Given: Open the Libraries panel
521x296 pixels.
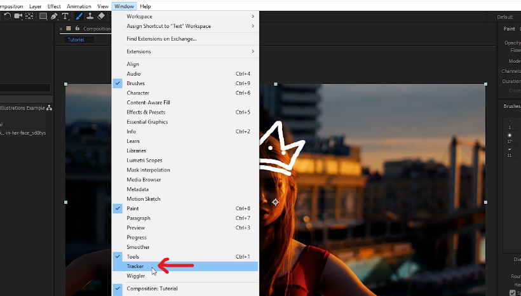Looking at the screenshot, I should click(186, 151).
